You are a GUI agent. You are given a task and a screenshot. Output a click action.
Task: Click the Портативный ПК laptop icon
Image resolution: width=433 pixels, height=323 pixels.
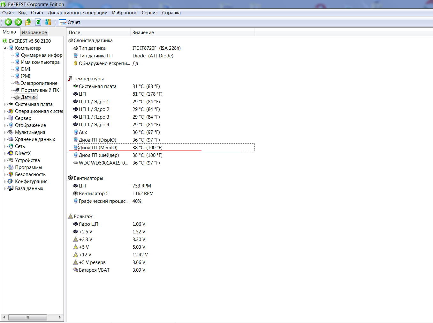coord(17,90)
